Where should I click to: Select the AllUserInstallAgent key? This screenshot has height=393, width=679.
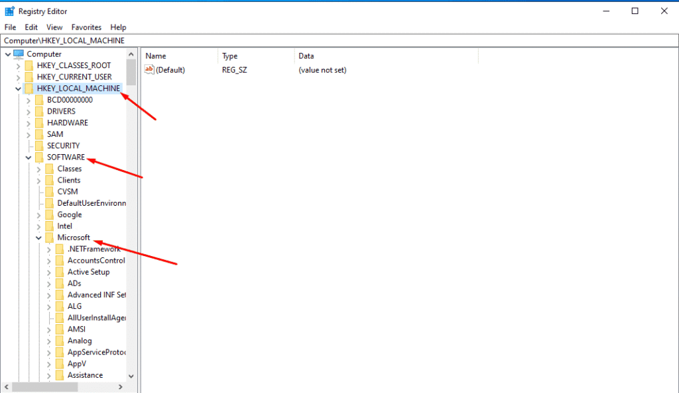(97, 318)
